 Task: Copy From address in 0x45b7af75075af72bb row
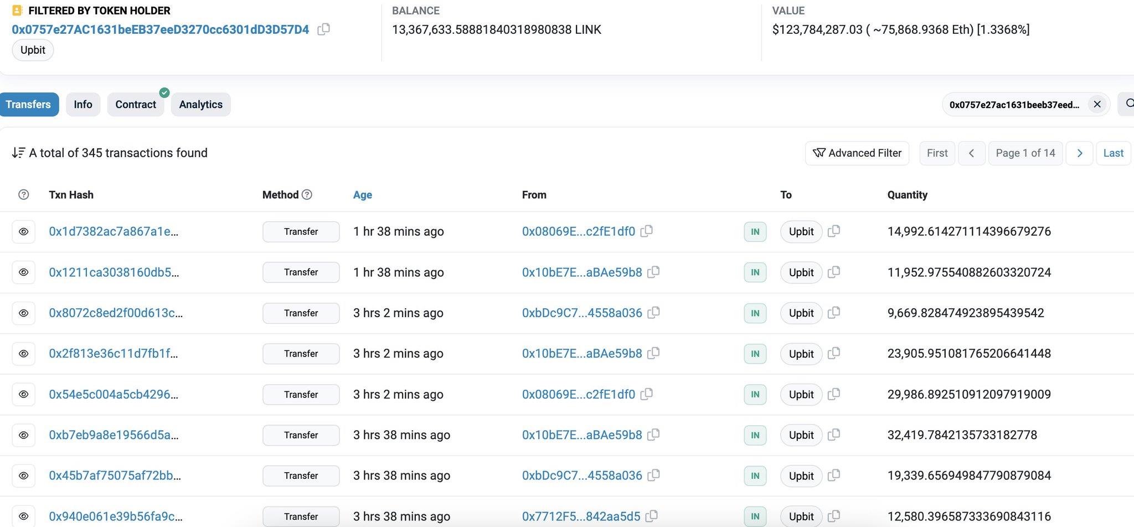[x=653, y=475]
